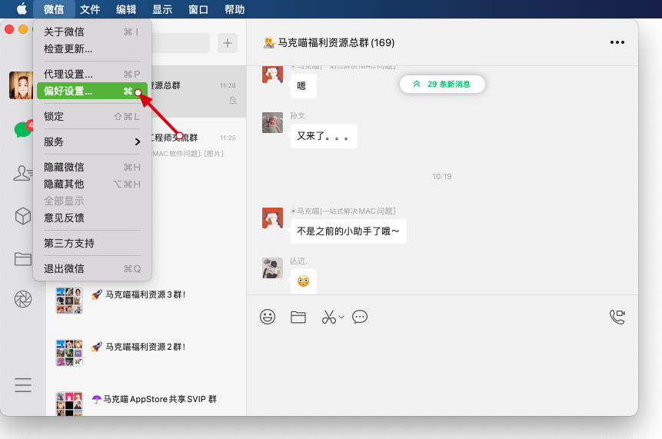The width and height of the screenshot is (662, 439).
Task: Open the 窗口 menu in the menu bar
Action: (198, 9)
